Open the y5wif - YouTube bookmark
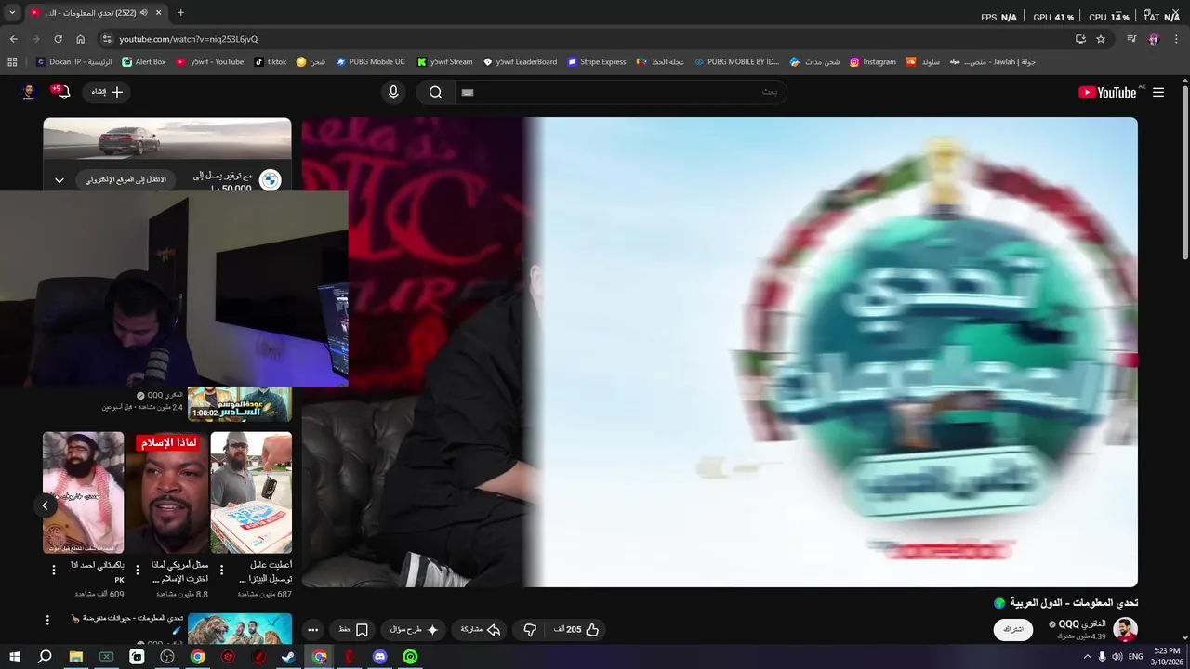The image size is (1190, 669). point(210,62)
